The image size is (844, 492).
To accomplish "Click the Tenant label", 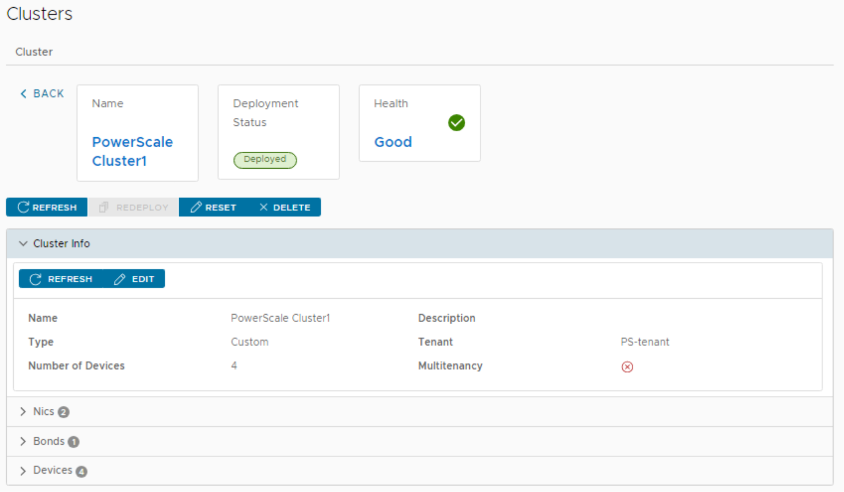I will coord(435,342).
